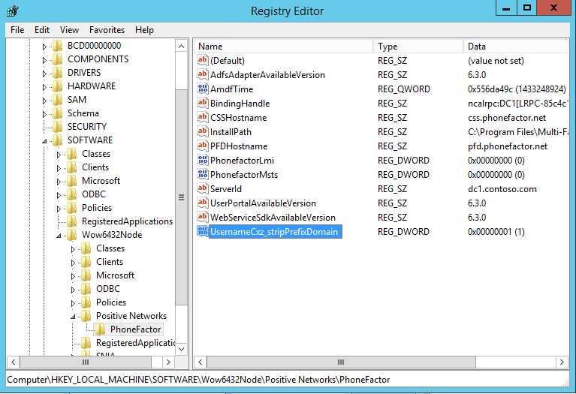Screen dimensions: 576x394
Task: Collapse the Wow6432Node key
Action: click(59, 236)
